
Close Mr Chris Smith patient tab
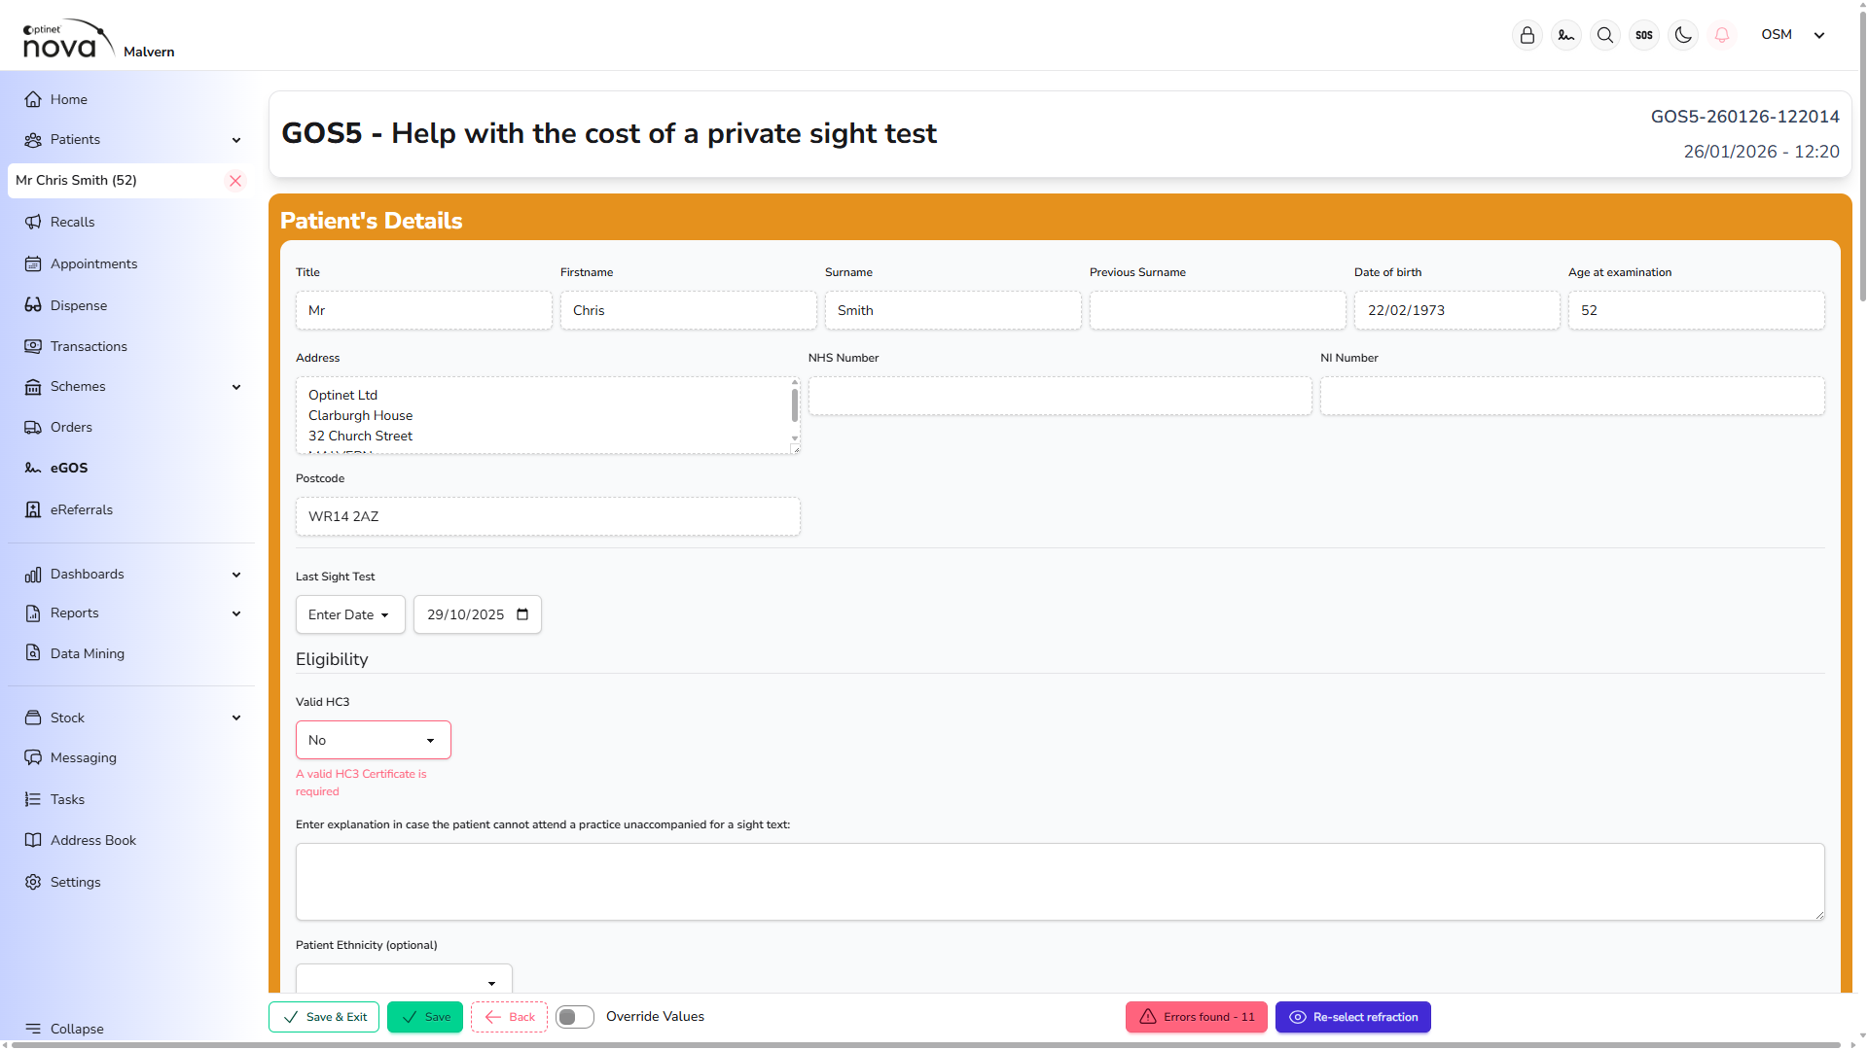(235, 181)
